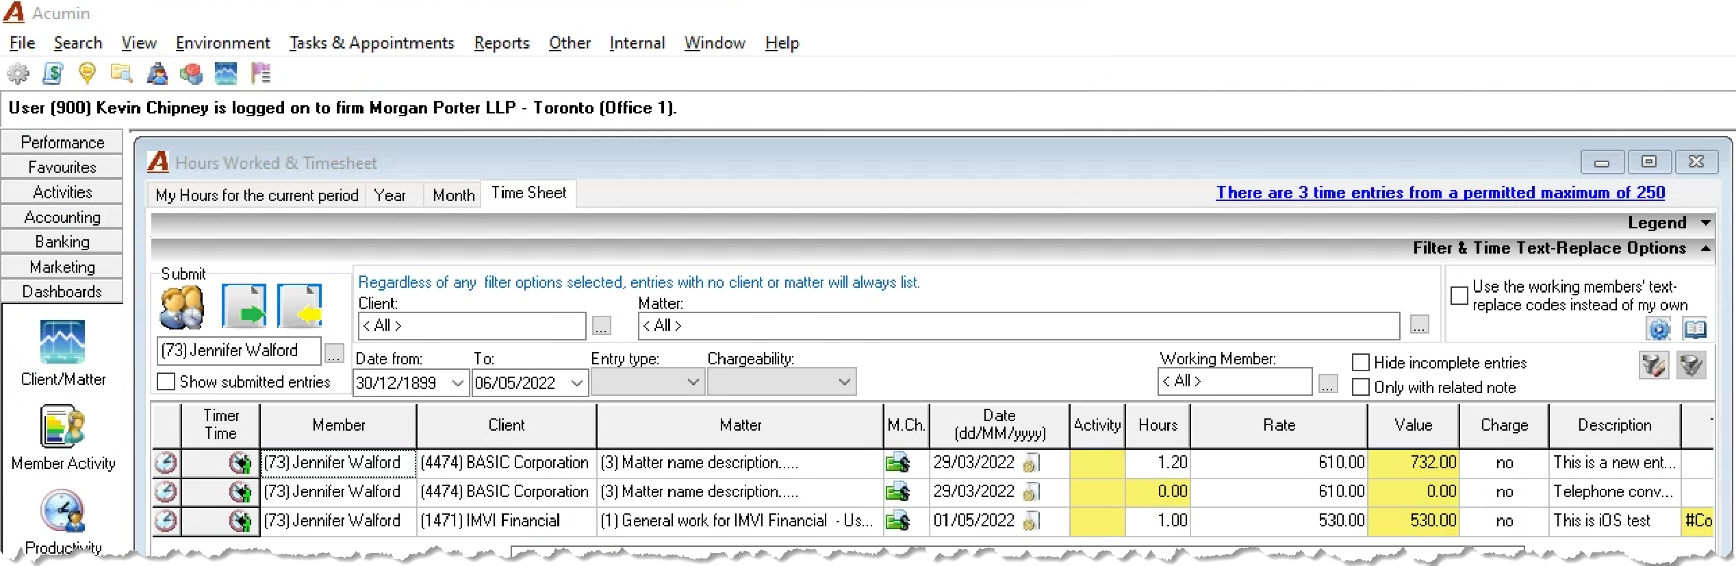This screenshot has height=566, width=1736.
Task: Click the open book icon beside blue gear
Action: pyautogui.click(x=1695, y=329)
